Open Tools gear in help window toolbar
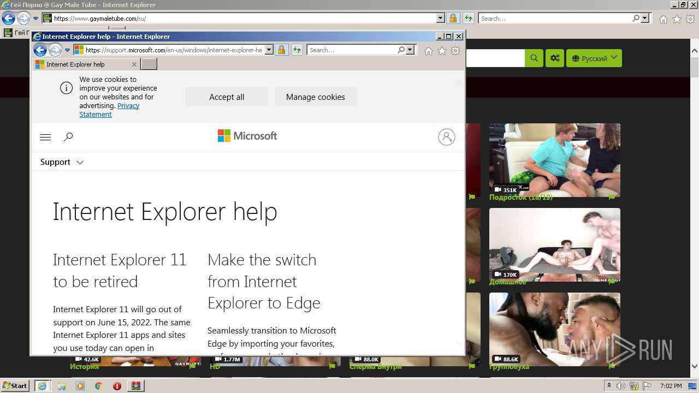The image size is (699, 393). click(x=455, y=51)
